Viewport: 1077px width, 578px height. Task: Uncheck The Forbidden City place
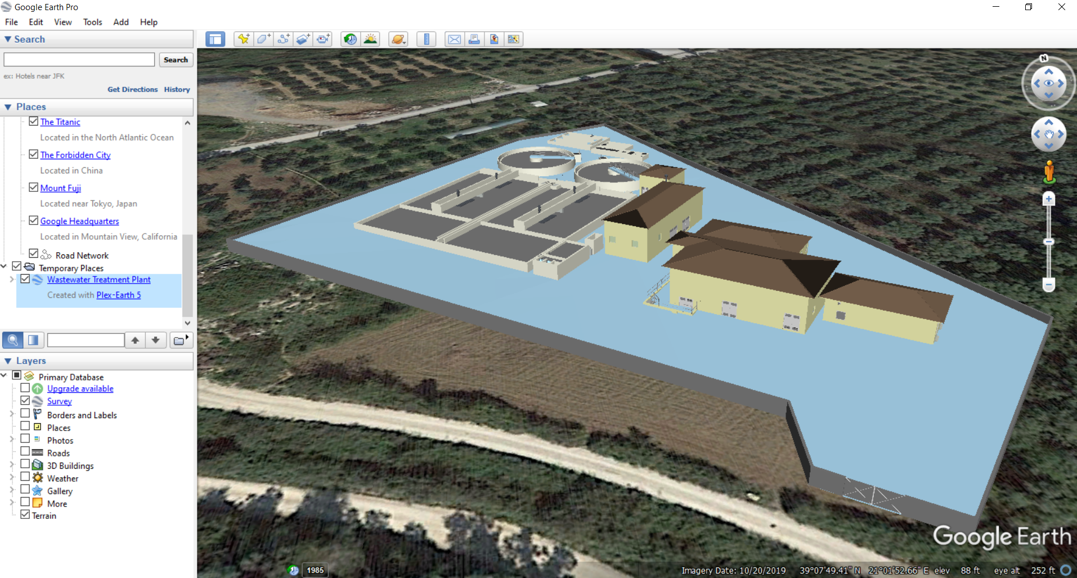[x=34, y=154]
